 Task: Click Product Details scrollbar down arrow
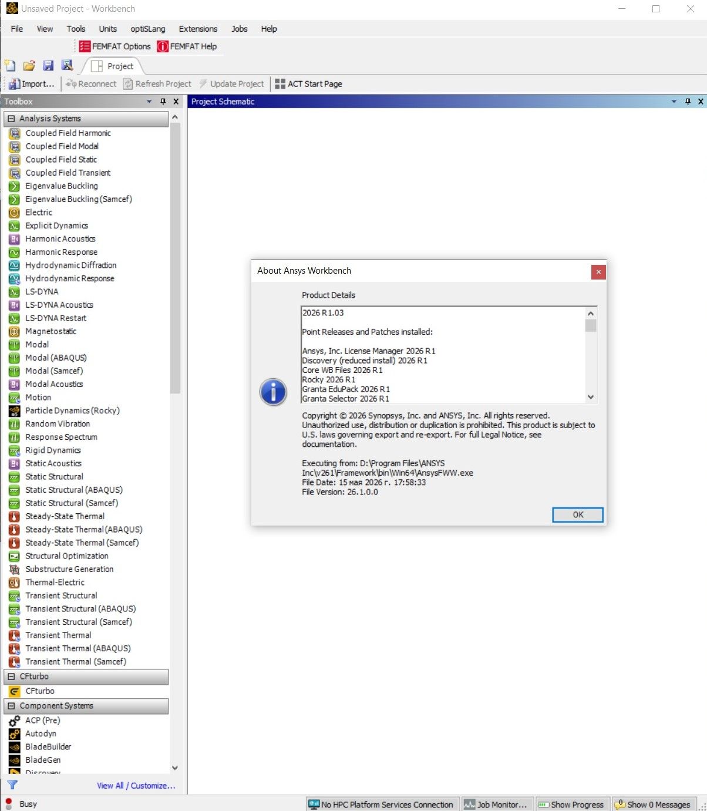pos(591,397)
